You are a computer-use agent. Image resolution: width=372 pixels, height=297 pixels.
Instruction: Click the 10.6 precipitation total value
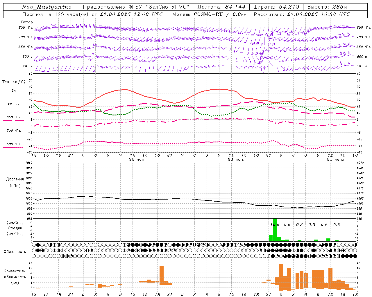[275, 225]
